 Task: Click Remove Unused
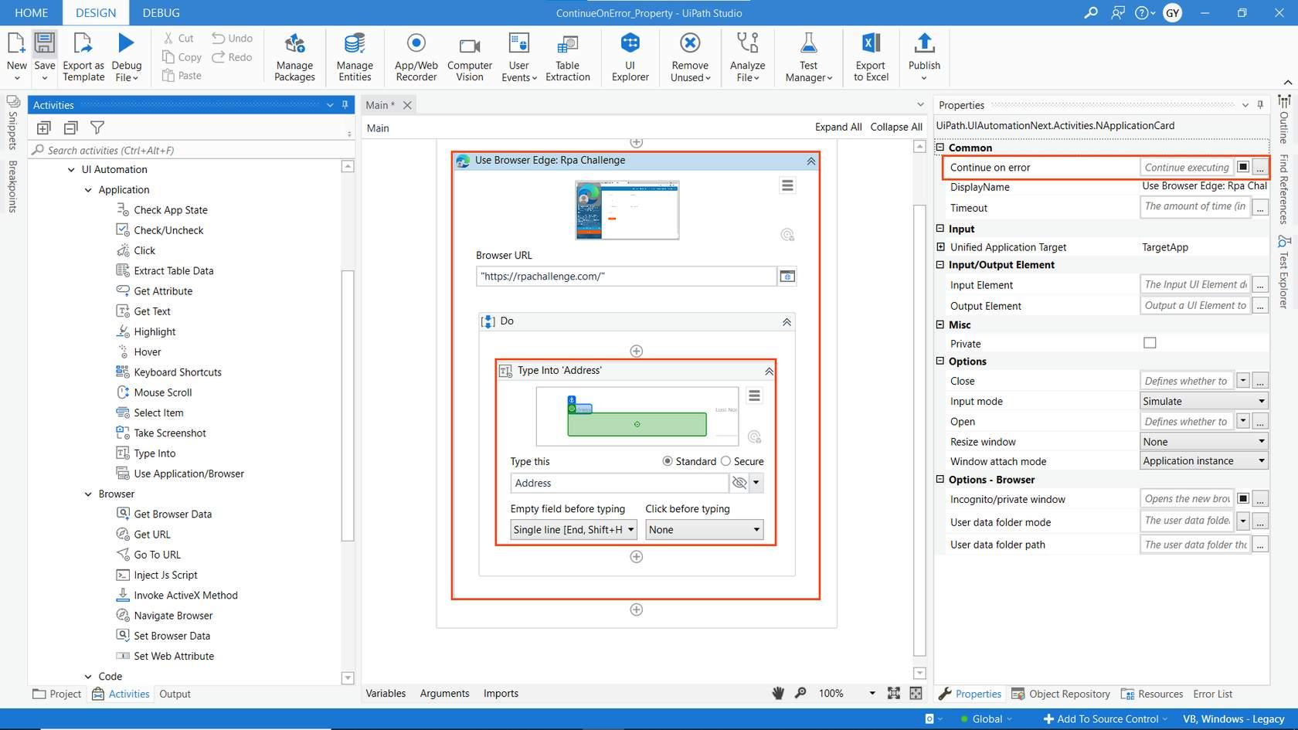tap(688, 54)
